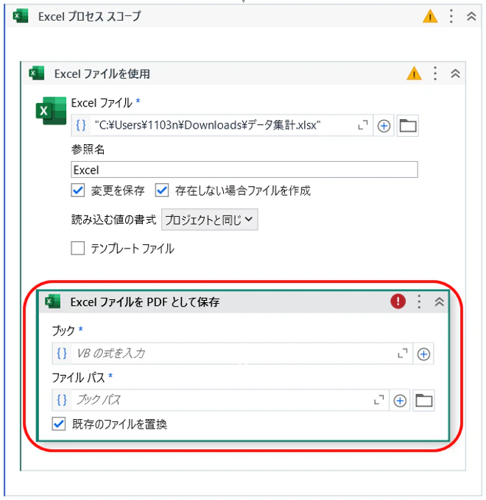Screen dimensions: 486x500
Task: Expand the ブック field editor
Action: (403, 354)
